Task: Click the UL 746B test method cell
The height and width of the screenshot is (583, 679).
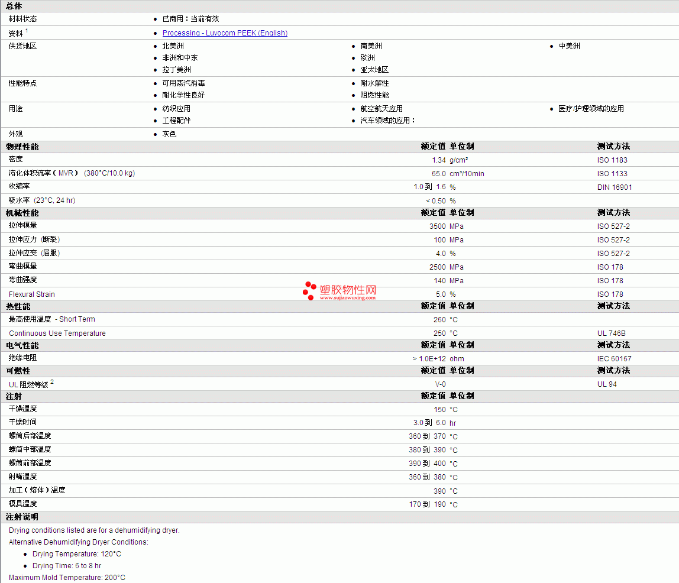Action: 611,333
